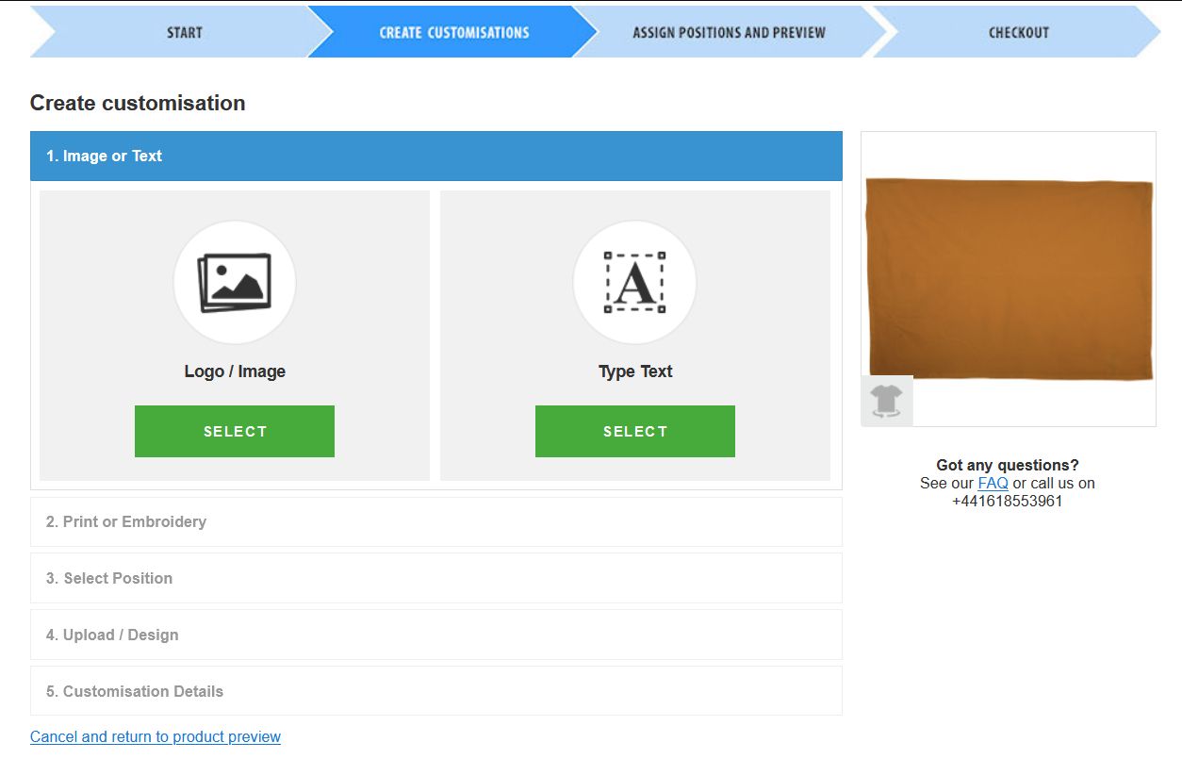Open the Image or Text header bar
This screenshot has height=759, width=1182.
[435, 156]
